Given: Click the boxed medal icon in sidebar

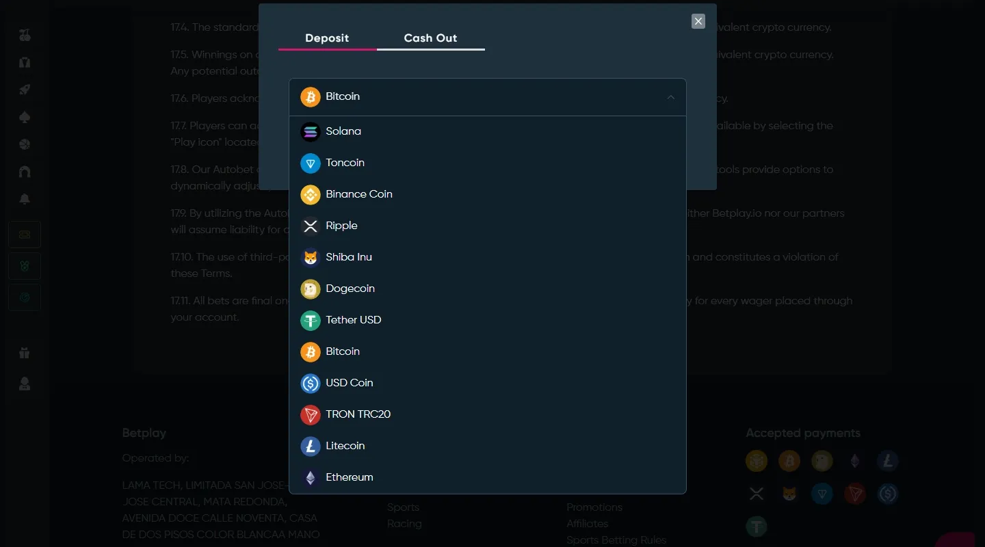Looking at the screenshot, I should pos(25,266).
